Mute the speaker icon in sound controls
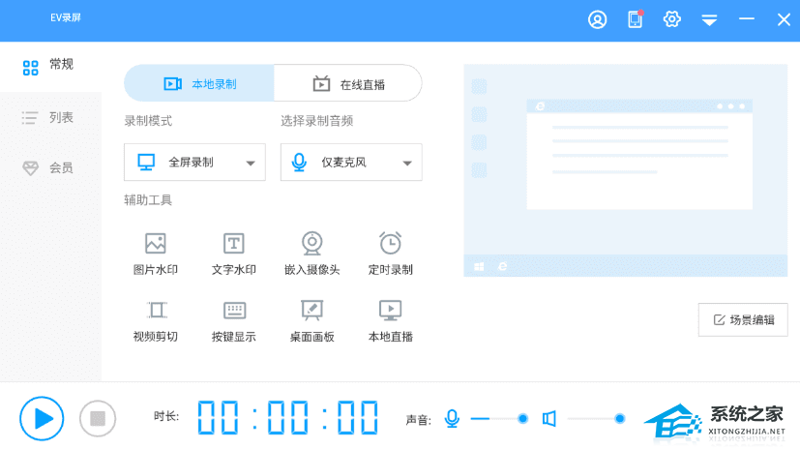Screen dimensions: 800x449 [549, 419]
